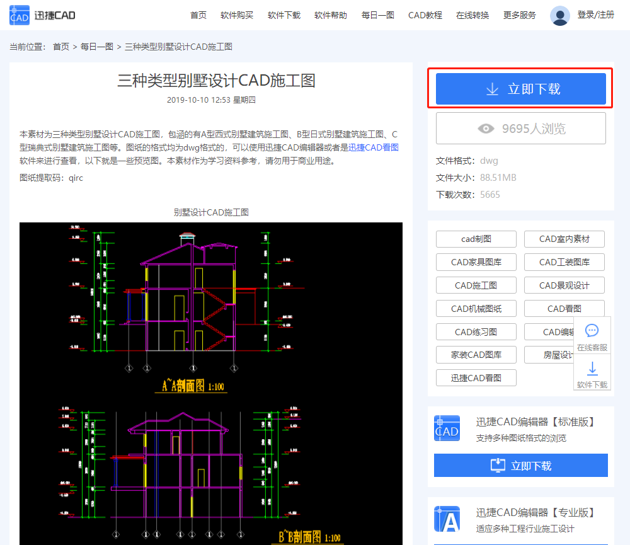Viewport: 630px width, 545px height.
Task: Click the eye icon next to 9695人浏览
Action: point(486,128)
